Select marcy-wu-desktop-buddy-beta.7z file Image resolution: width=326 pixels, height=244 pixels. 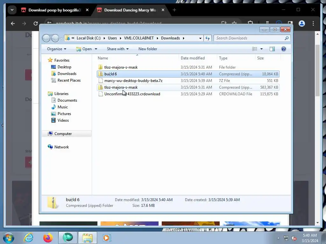click(x=188, y=80)
